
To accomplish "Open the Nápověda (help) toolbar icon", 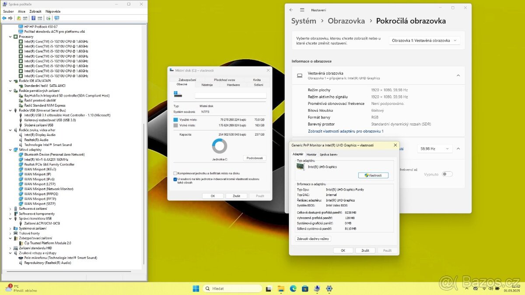I will (33, 18).
